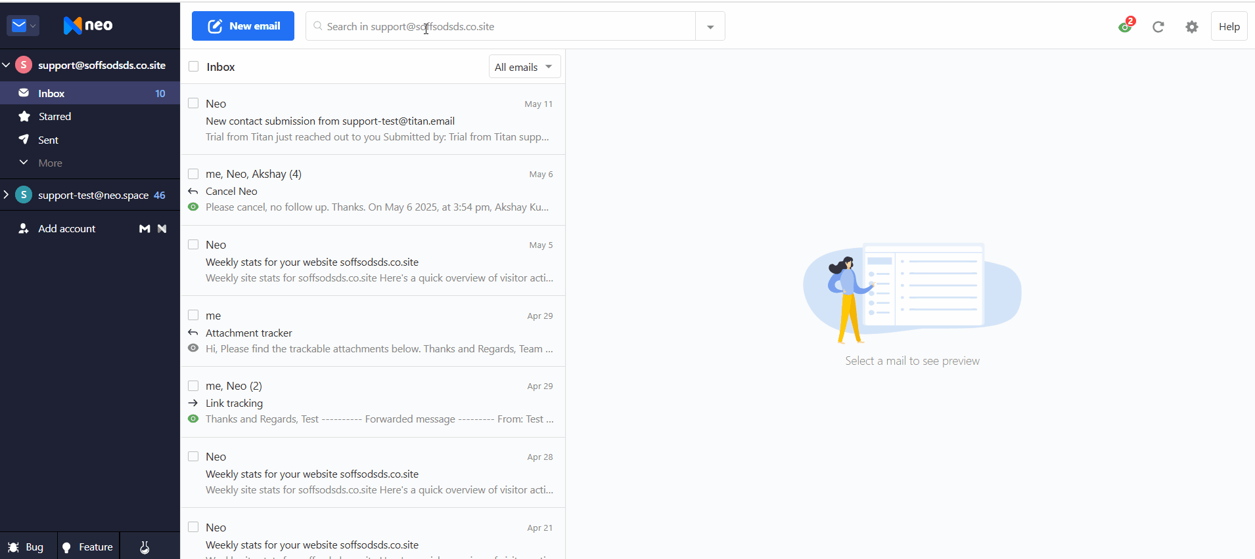Check the Apr 21 Neo email
The height and width of the screenshot is (559, 1255).
(x=193, y=527)
